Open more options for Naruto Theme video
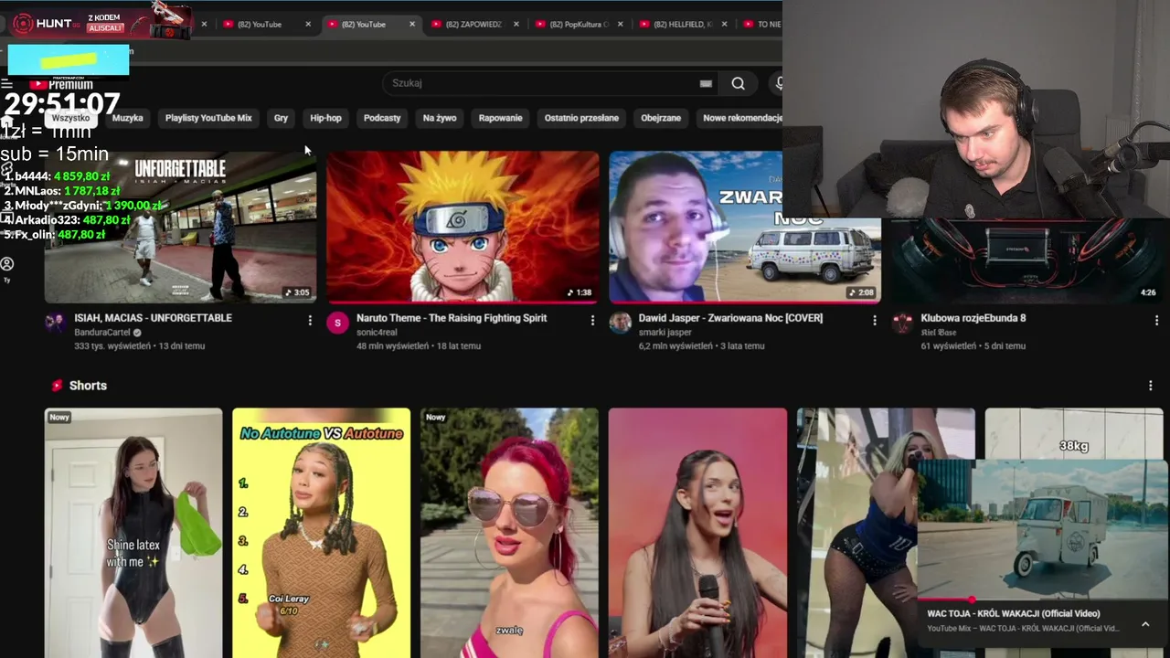Screen dimensions: 1170x658 click(592, 320)
